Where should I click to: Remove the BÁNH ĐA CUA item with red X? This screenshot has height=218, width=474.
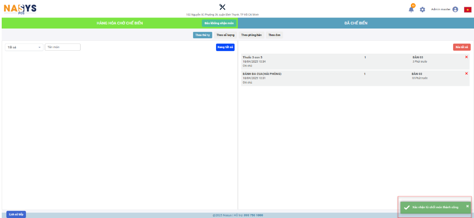(466, 74)
